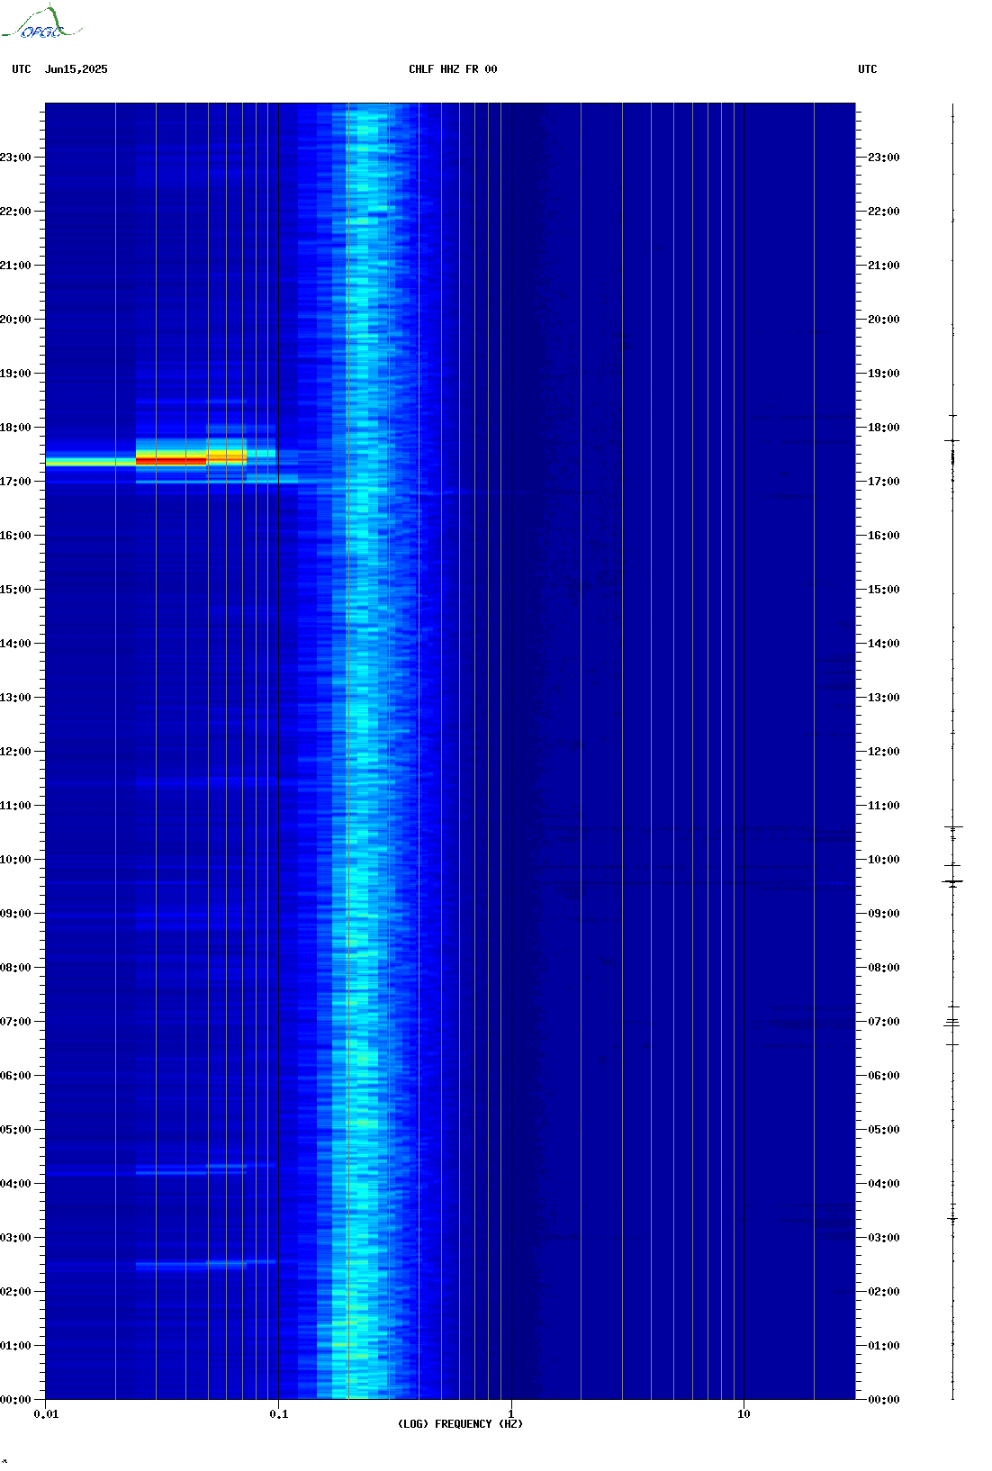The width and height of the screenshot is (992, 1471).
Task: Click '13:00' on the left time axis
Action: pyautogui.click(x=15, y=698)
